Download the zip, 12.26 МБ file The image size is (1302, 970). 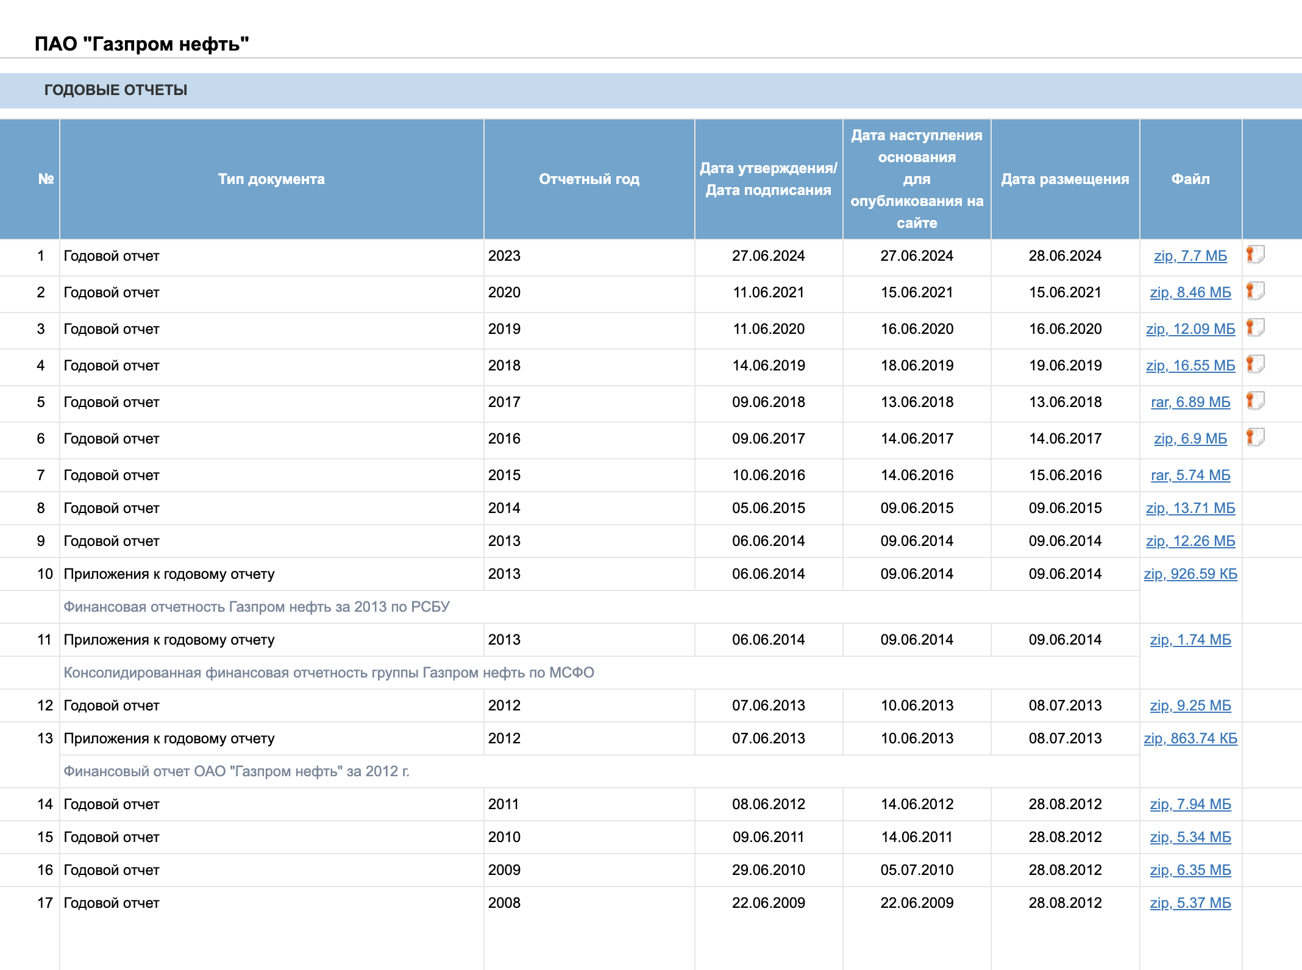(1190, 541)
